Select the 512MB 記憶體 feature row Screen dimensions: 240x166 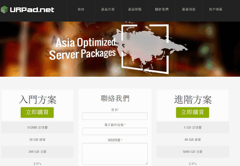point(37,127)
